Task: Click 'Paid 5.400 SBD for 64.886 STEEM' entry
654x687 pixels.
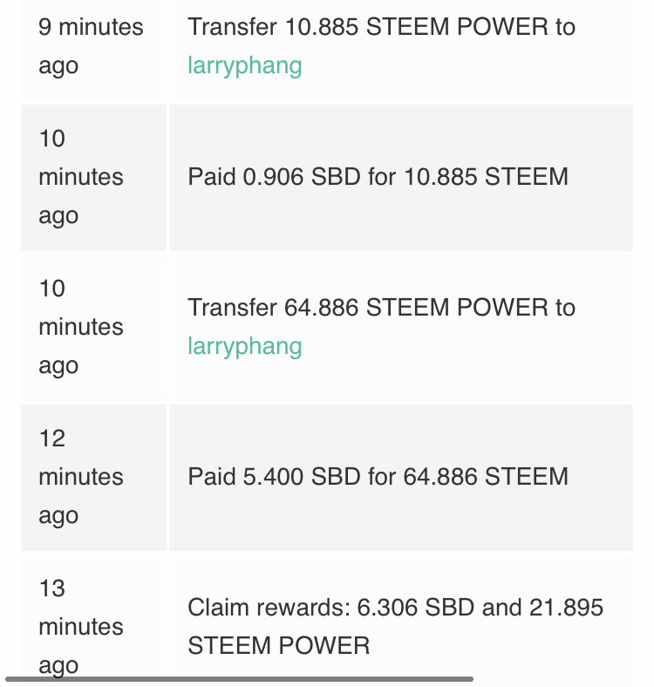Action: 378,477
